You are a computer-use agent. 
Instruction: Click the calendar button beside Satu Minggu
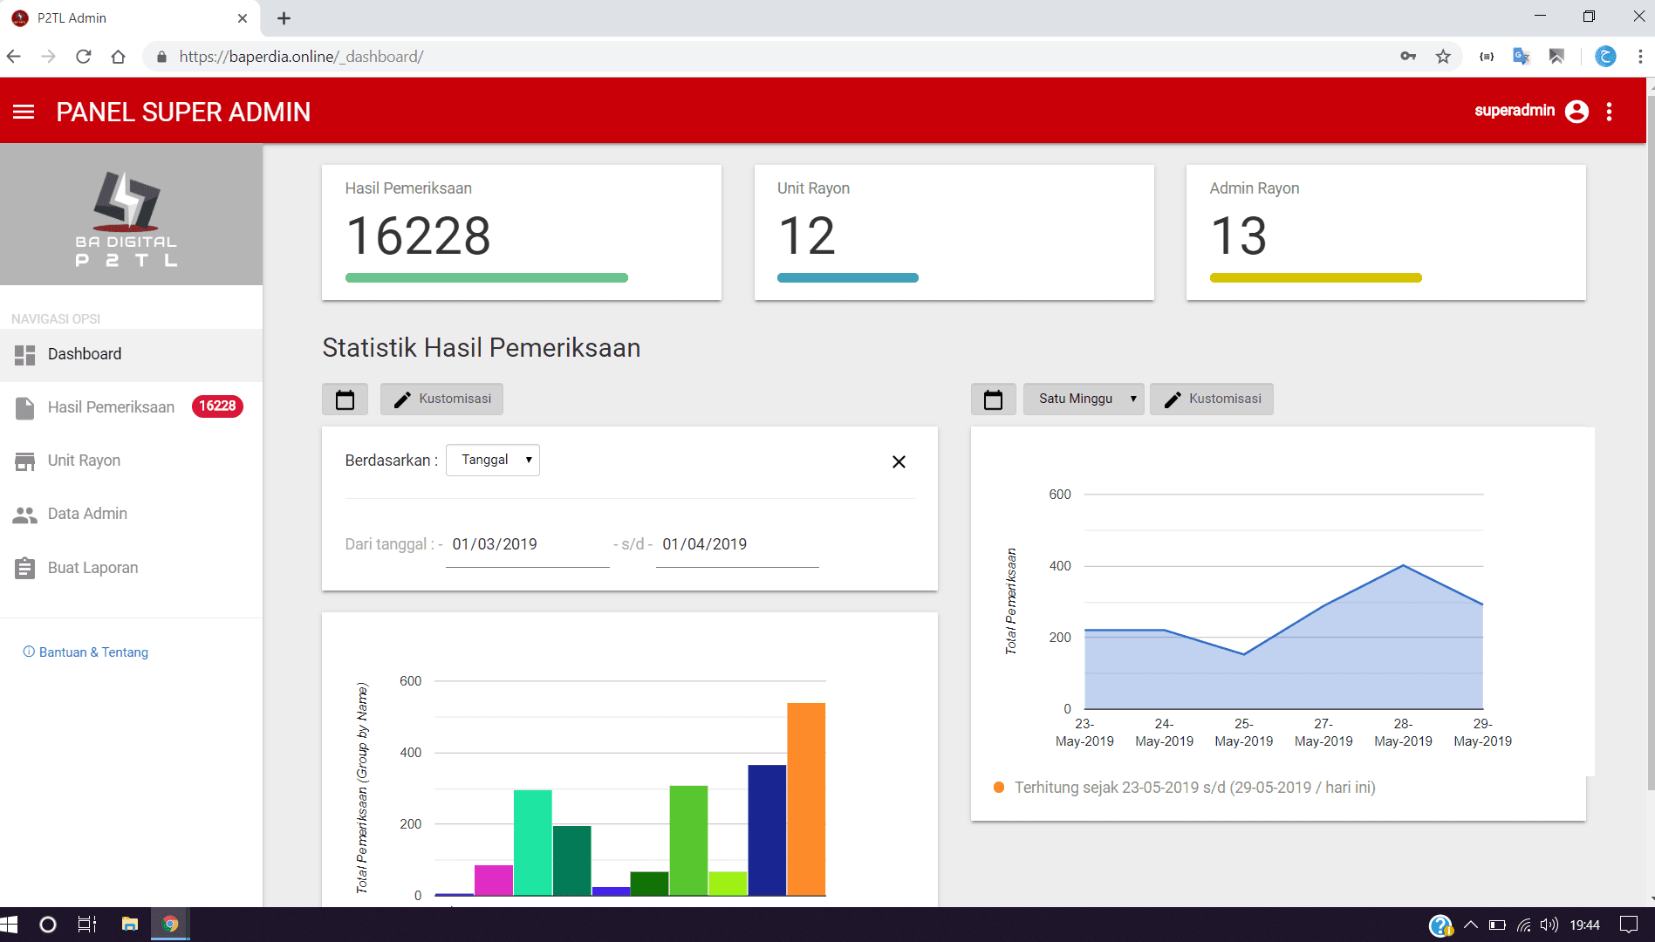point(993,399)
